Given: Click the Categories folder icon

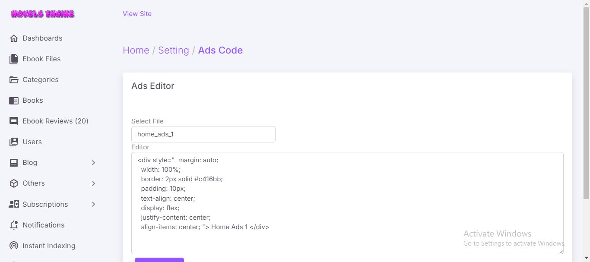Looking at the screenshot, I should coord(14,80).
